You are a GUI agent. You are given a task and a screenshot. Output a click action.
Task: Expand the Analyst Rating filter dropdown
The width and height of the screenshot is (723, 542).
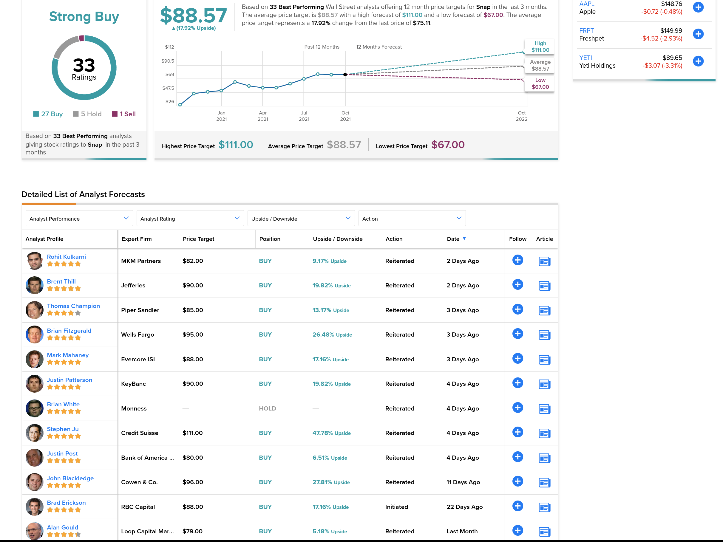click(190, 218)
